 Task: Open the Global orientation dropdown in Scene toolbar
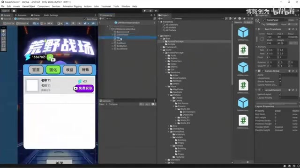pyautogui.click(x=22, y=23)
